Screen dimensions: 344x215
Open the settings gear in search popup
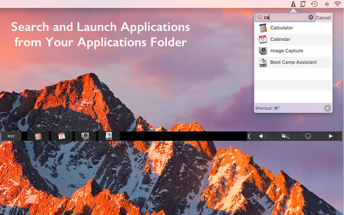click(x=327, y=108)
